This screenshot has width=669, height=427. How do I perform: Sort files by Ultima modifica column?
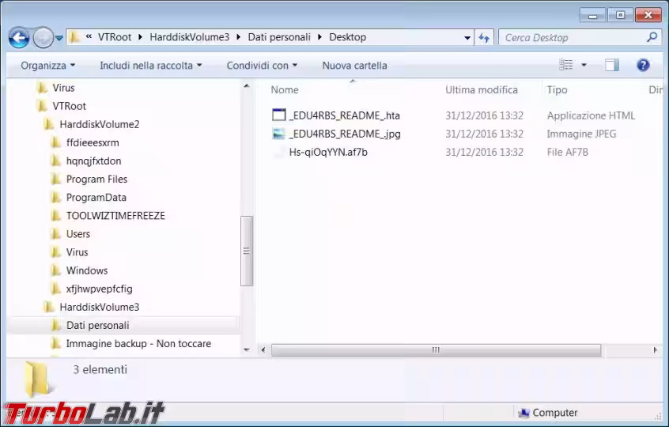pos(482,89)
